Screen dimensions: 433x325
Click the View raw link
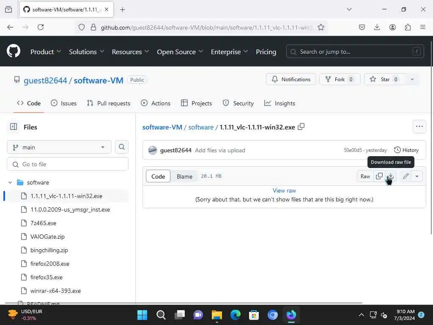(284, 190)
